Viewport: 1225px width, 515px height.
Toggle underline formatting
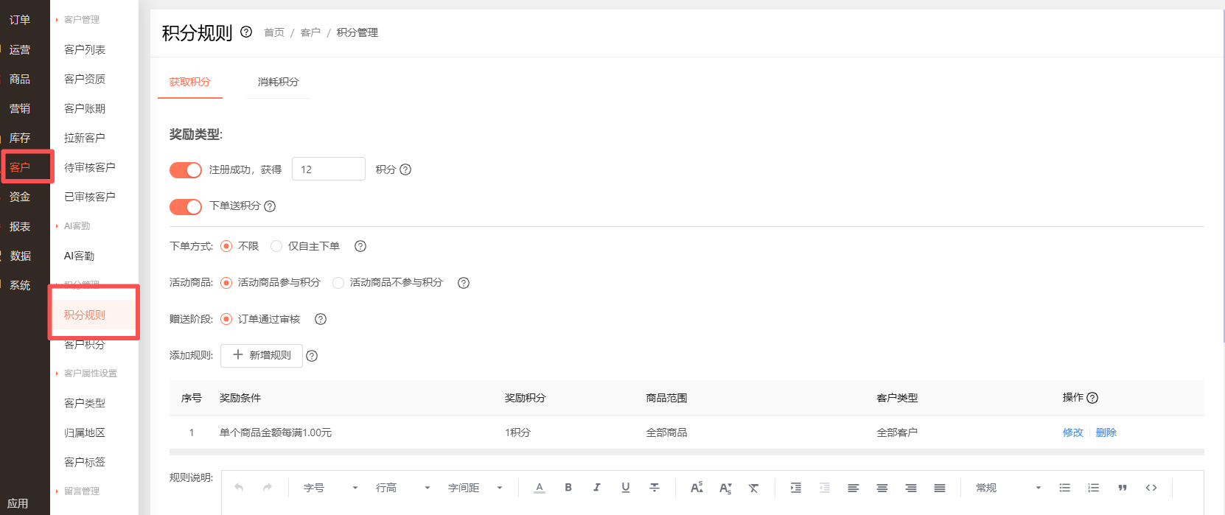626,488
